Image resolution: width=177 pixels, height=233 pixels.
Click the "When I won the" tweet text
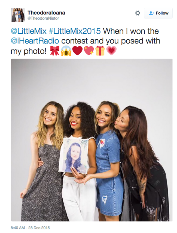[131, 31]
